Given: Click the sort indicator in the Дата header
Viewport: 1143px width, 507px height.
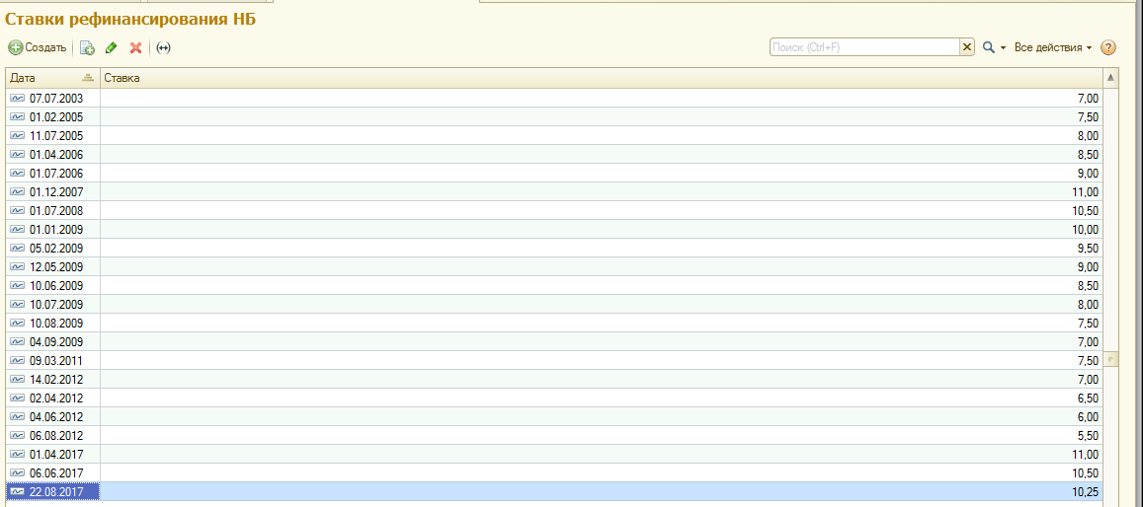Looking at the screenshot, I should tap(88, 78).
